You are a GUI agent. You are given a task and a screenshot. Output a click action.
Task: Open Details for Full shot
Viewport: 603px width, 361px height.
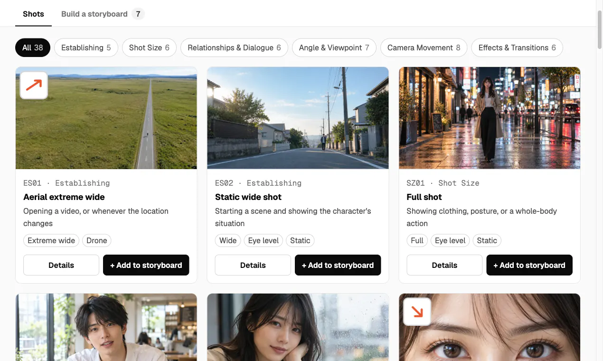click(445, 265)
